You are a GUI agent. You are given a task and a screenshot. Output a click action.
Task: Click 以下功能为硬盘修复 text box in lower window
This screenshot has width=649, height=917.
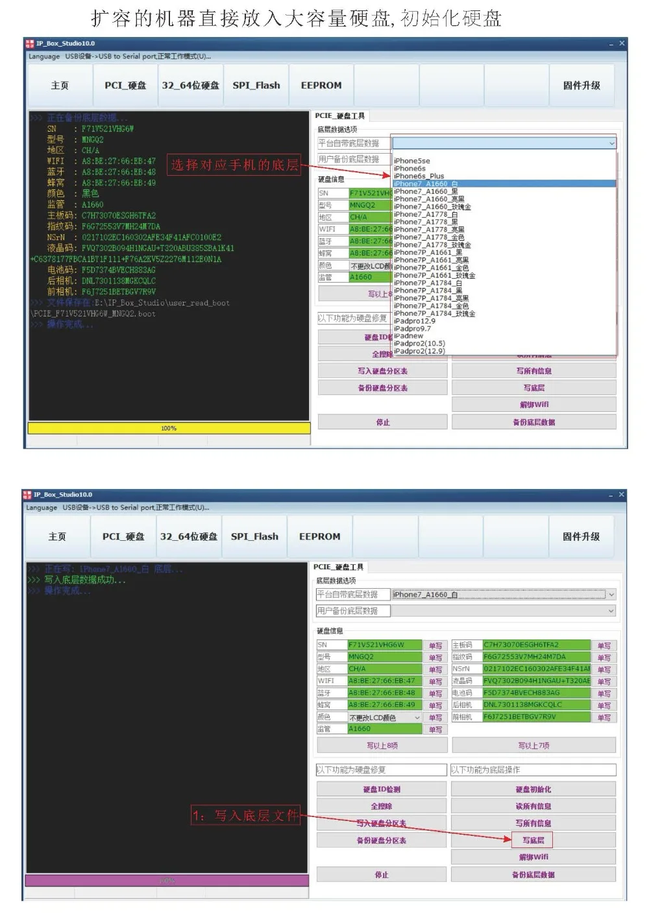click(x=381, y=770)
